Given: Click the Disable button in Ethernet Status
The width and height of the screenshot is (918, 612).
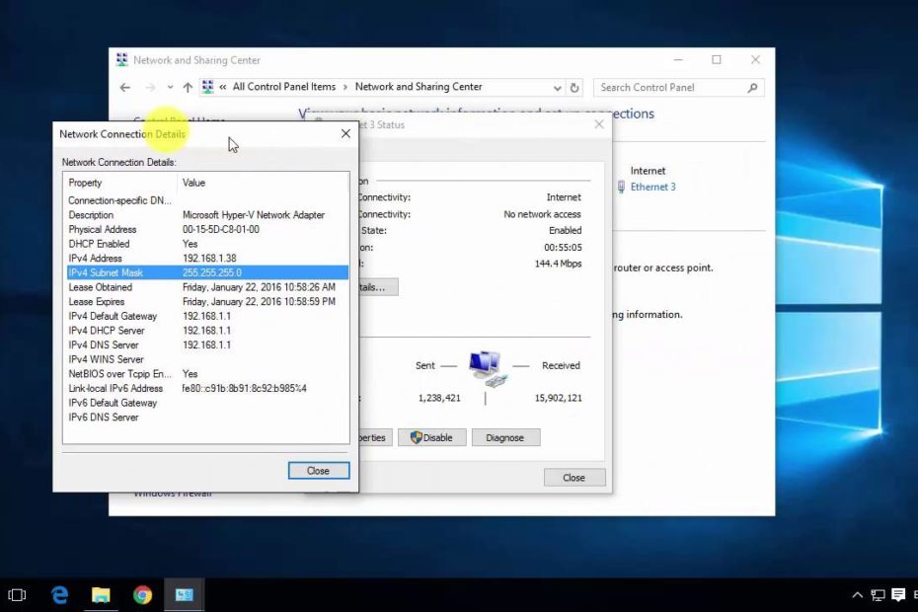Looking at the screenshot, I should pos(431,437).
